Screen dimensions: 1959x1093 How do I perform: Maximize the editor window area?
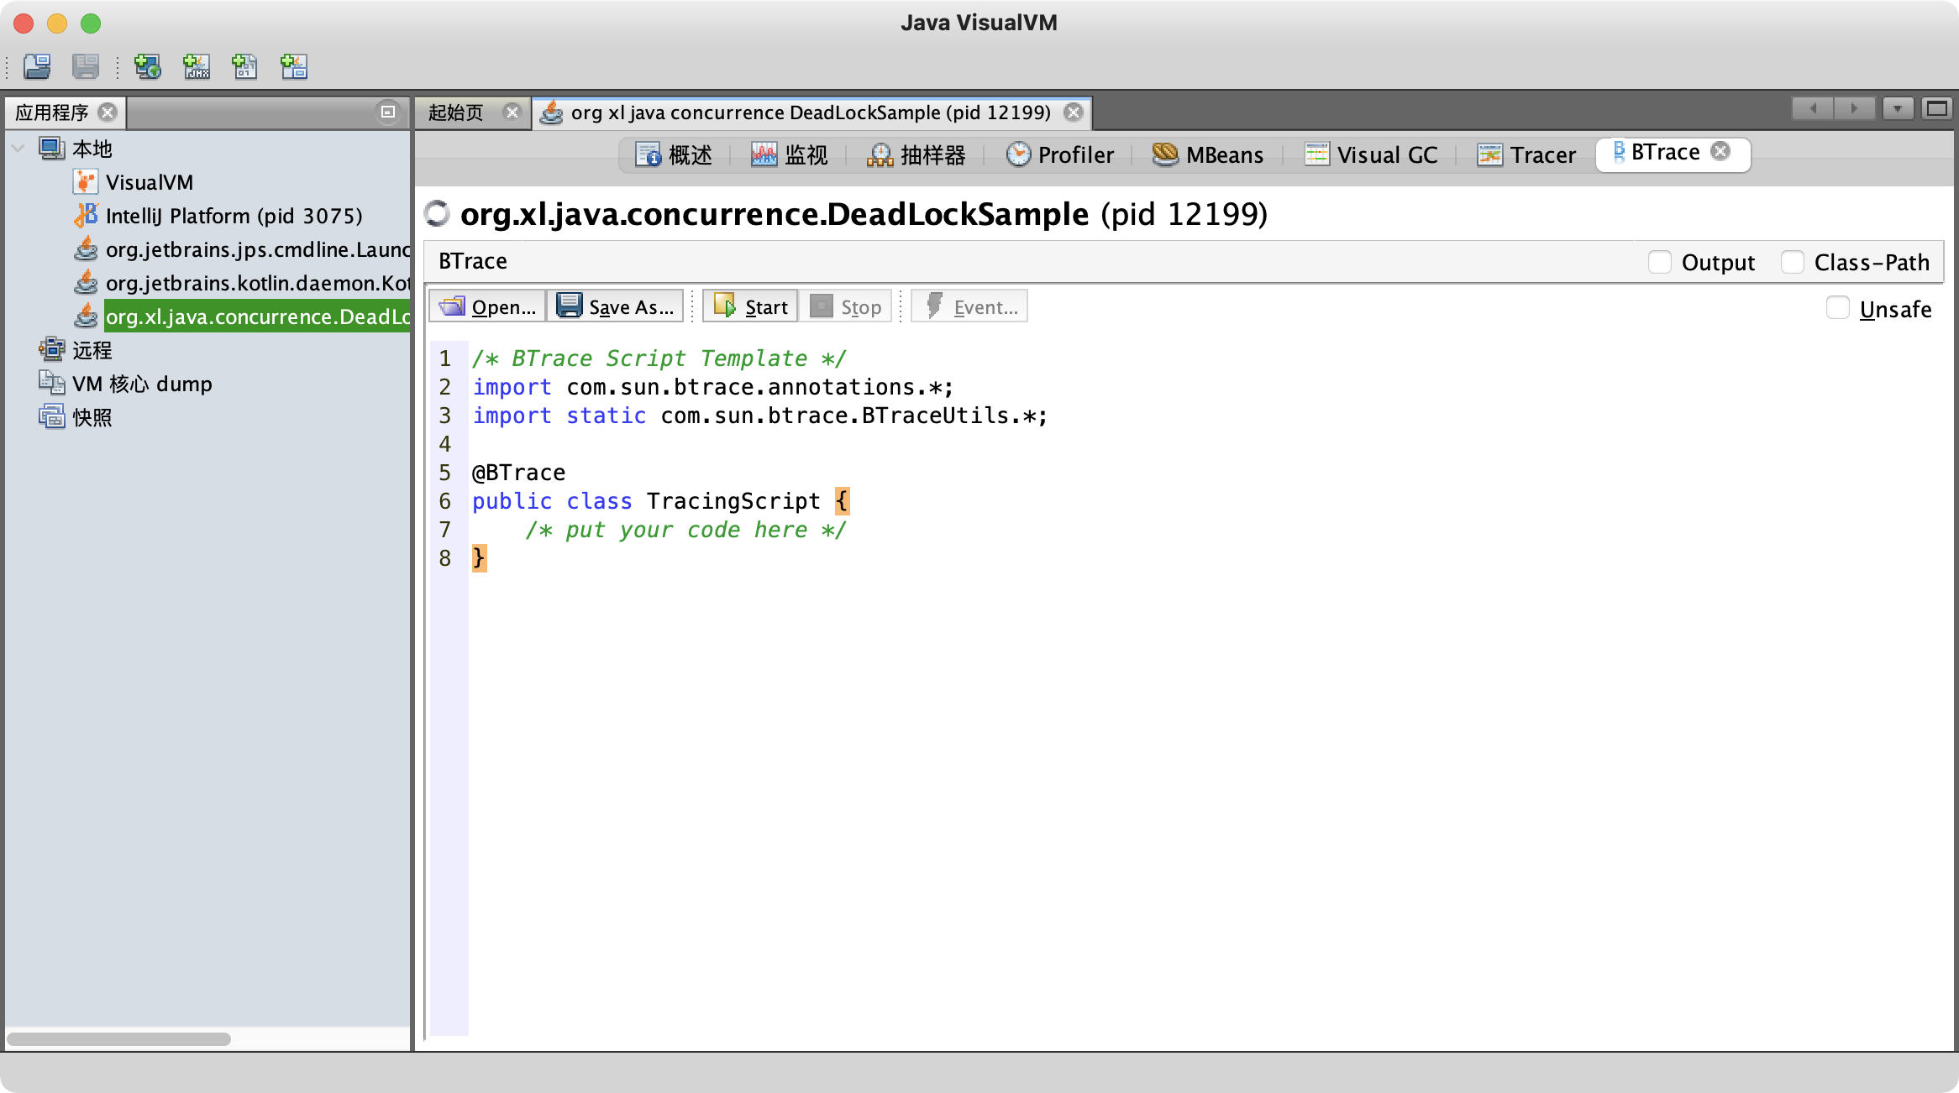(1937, 109)
